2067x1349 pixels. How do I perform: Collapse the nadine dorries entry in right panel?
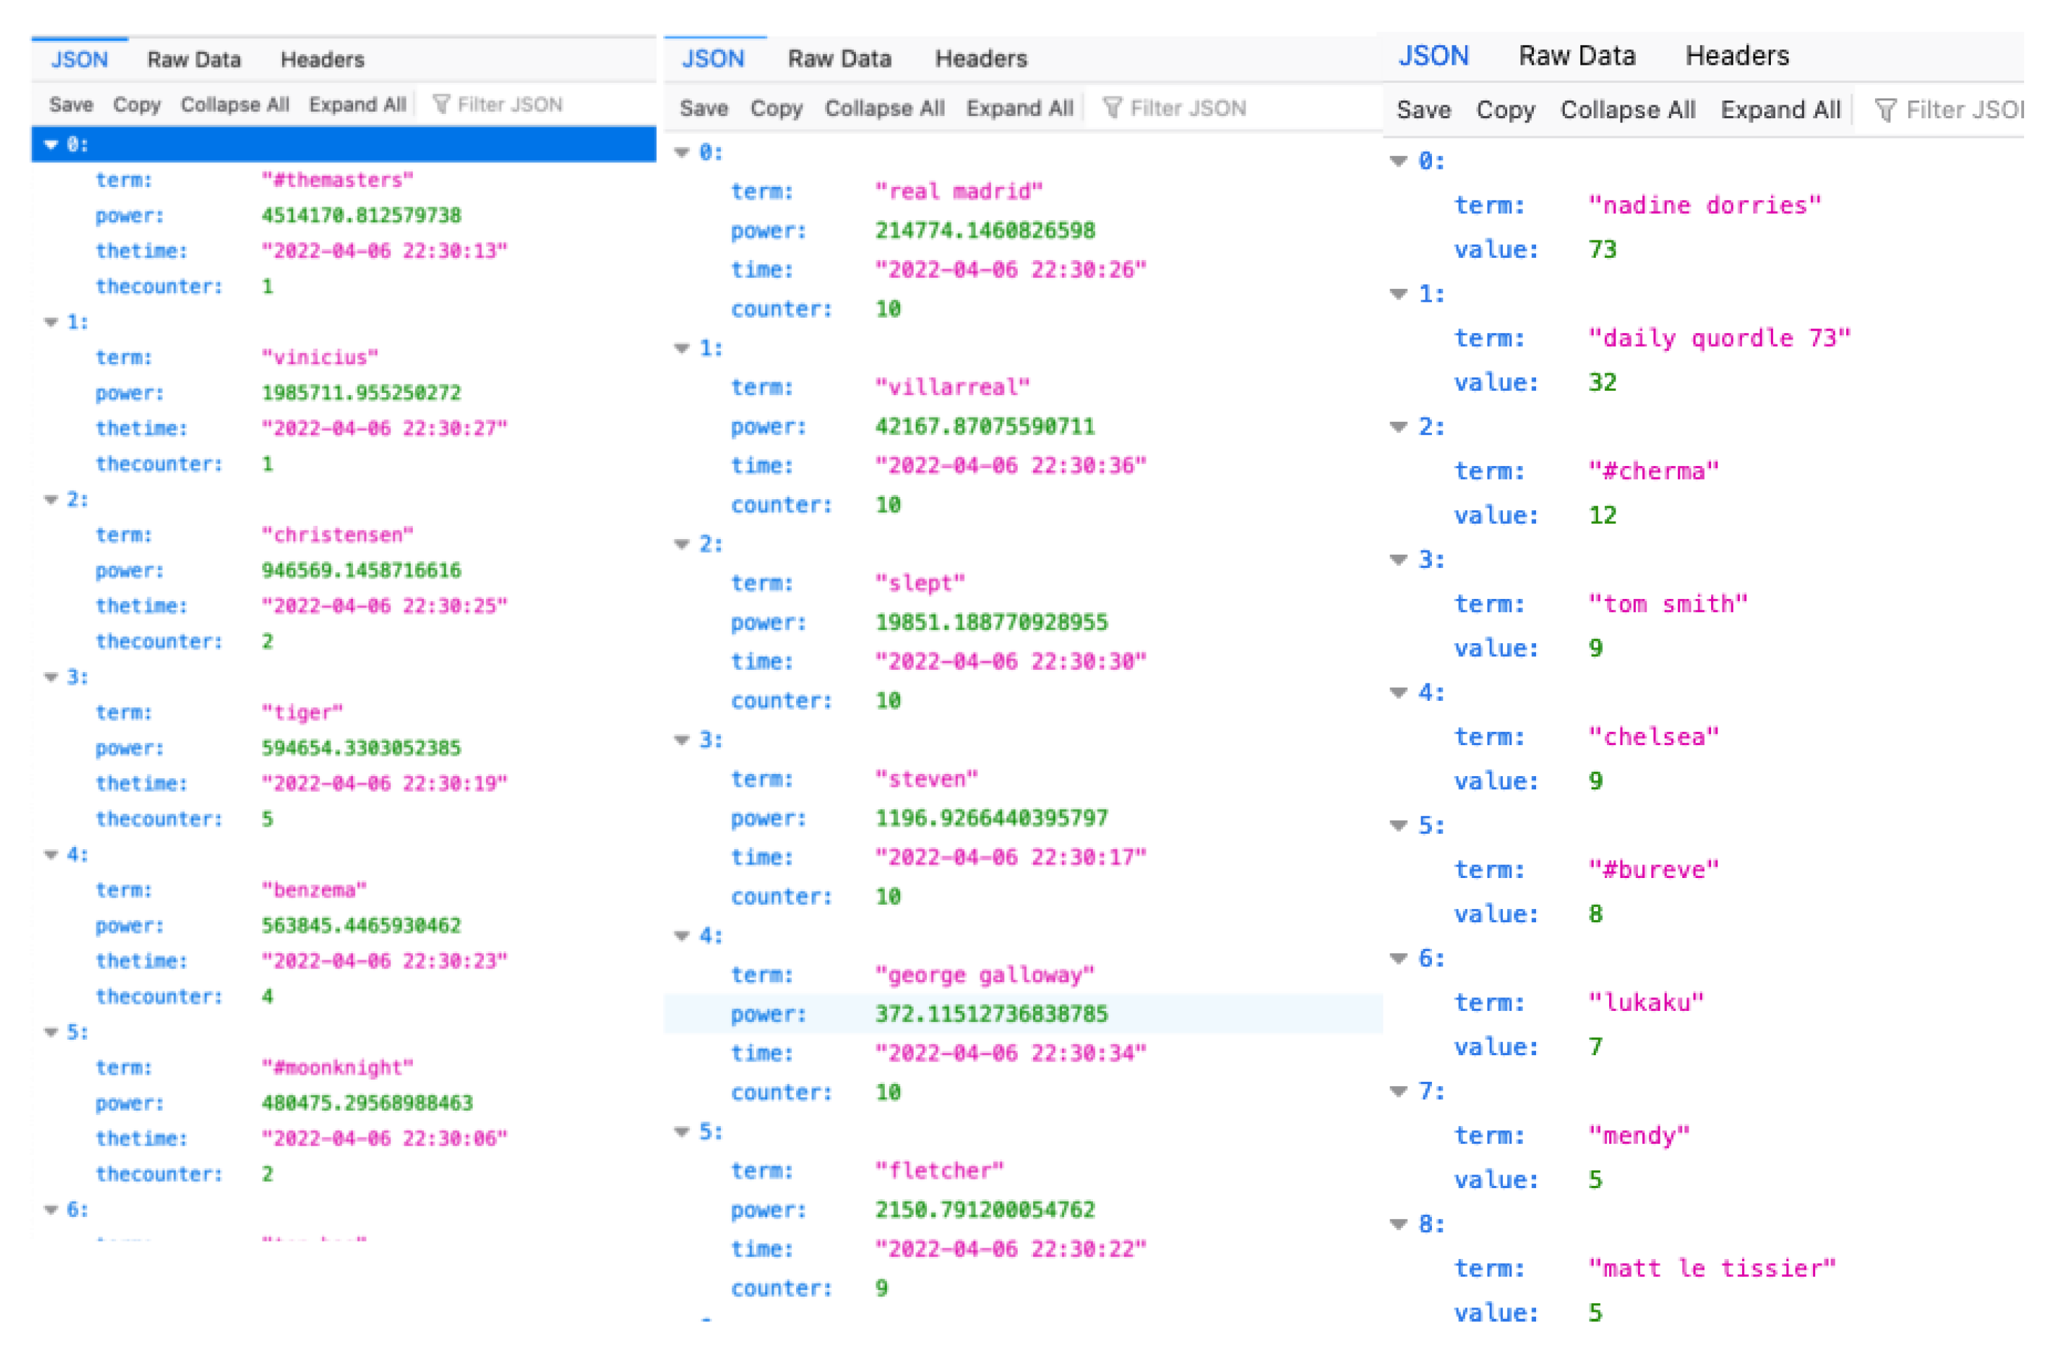(1398, 162)
